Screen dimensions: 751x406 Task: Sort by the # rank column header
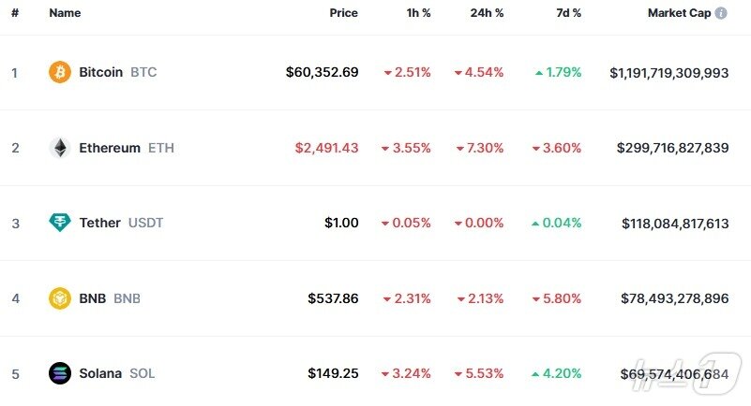pos(15,13)
